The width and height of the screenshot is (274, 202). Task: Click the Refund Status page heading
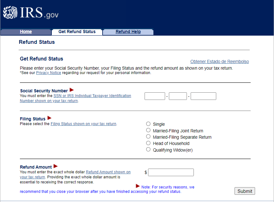37,42
